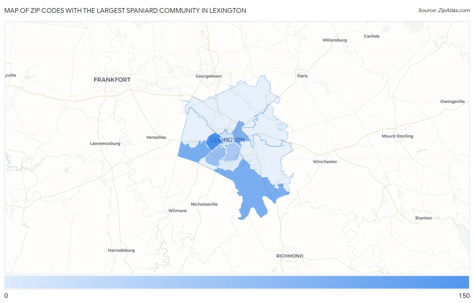Click the legend minimum value 0

(6, 296)
